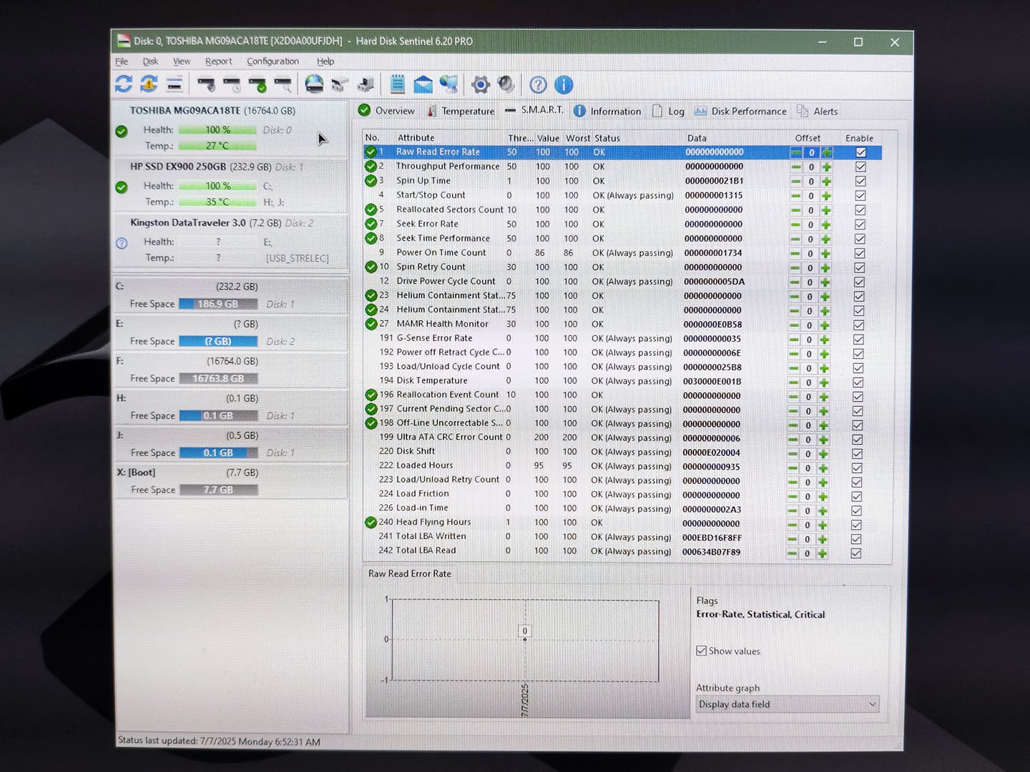
Task: Click the green health check icon for TOSHIBA disk
Action: pos(122,132)
